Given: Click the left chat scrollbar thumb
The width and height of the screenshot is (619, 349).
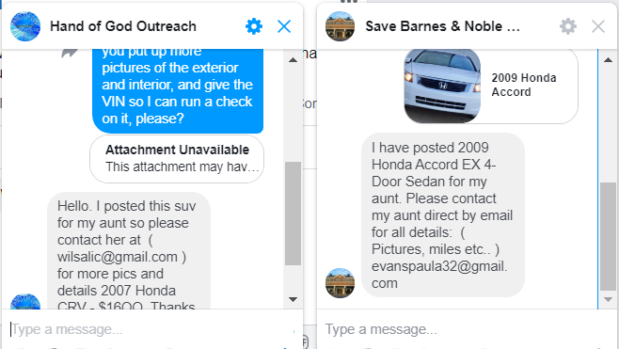Looking at the screenshot, I should [x=293, y=214].
